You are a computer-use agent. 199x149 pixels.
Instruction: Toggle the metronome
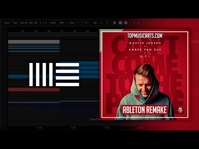[x=61, y=23]
